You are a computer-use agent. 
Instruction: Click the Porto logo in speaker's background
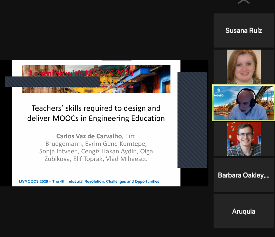click(x=219, y=93)
